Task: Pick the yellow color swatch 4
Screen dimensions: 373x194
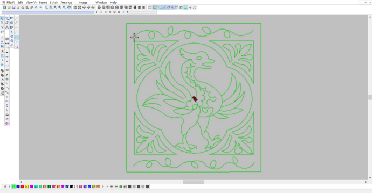Action: pyautogui.click(x=27, y=186)
